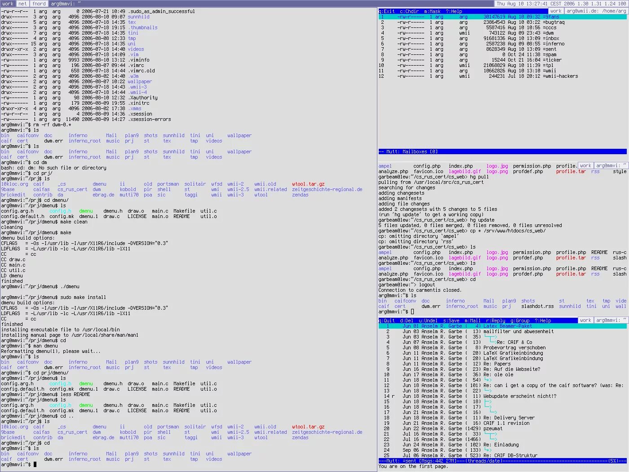Click the profile.tar file entry
This screenshot has width=629, height=472.
tap(571, 171)
